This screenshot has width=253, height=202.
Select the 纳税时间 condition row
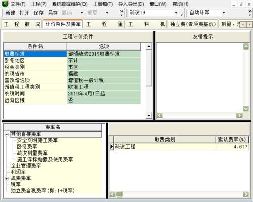(x=35, y=94)
